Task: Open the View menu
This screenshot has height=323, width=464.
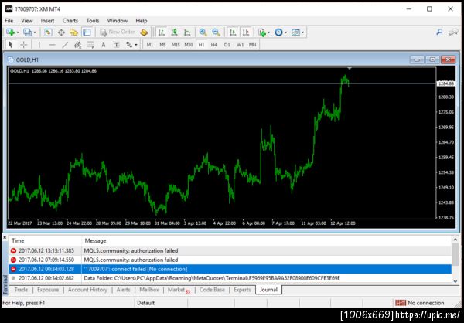Action: coord(27,21)
